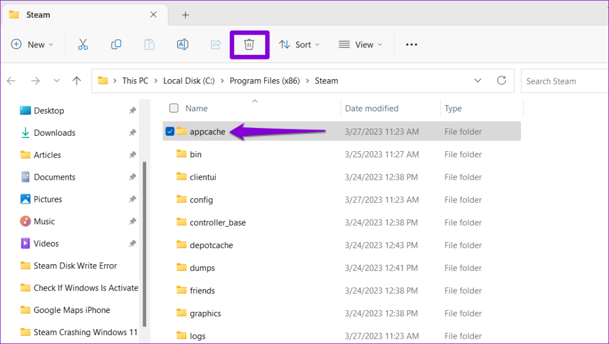Open the View dropdown menu

tap(360, 44)
